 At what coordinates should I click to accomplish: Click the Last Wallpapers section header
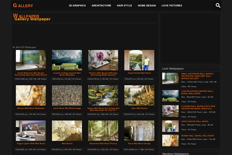[x=191, y=69]
